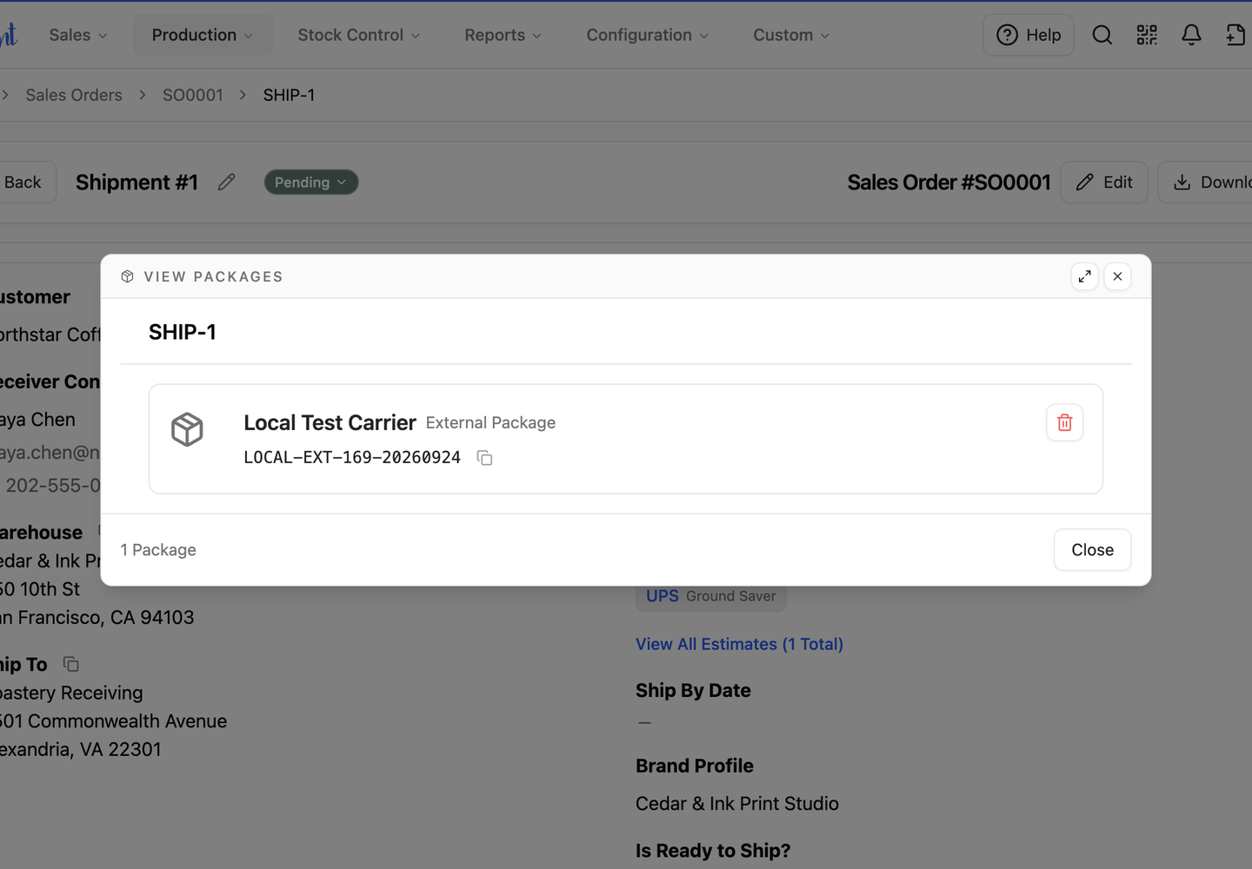Click the Cedar & Ink Print Studio brand profile

point(737,804)
